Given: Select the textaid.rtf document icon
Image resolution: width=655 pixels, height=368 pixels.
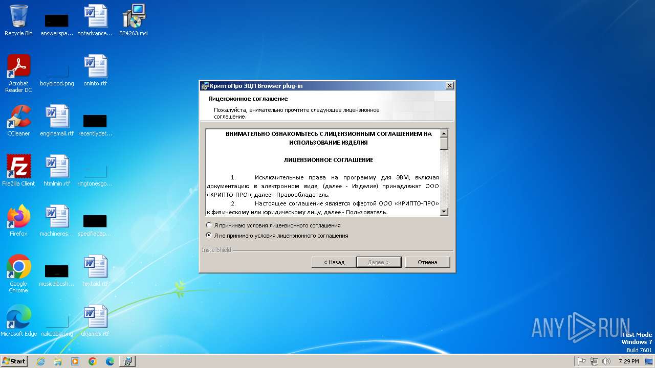Looking at the screenshot, I should point(95,271).
